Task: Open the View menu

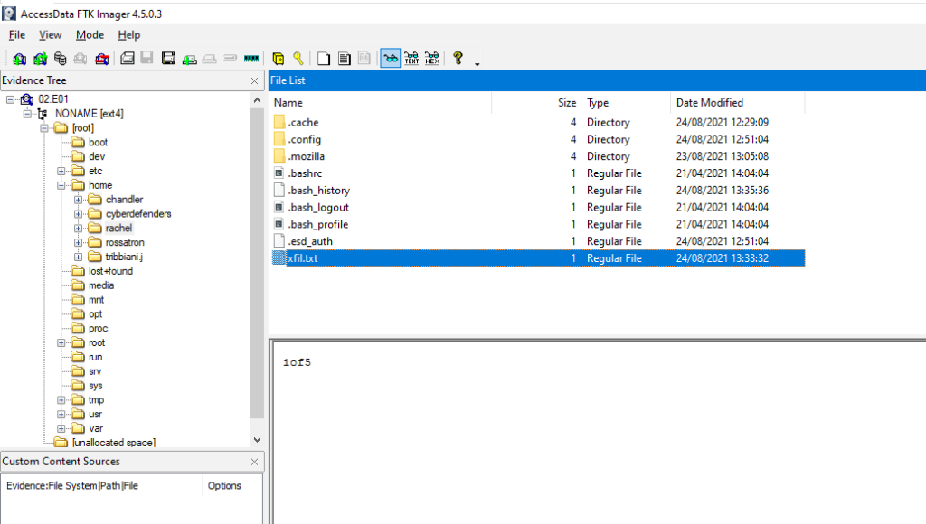Action: (x=50, y=34)
